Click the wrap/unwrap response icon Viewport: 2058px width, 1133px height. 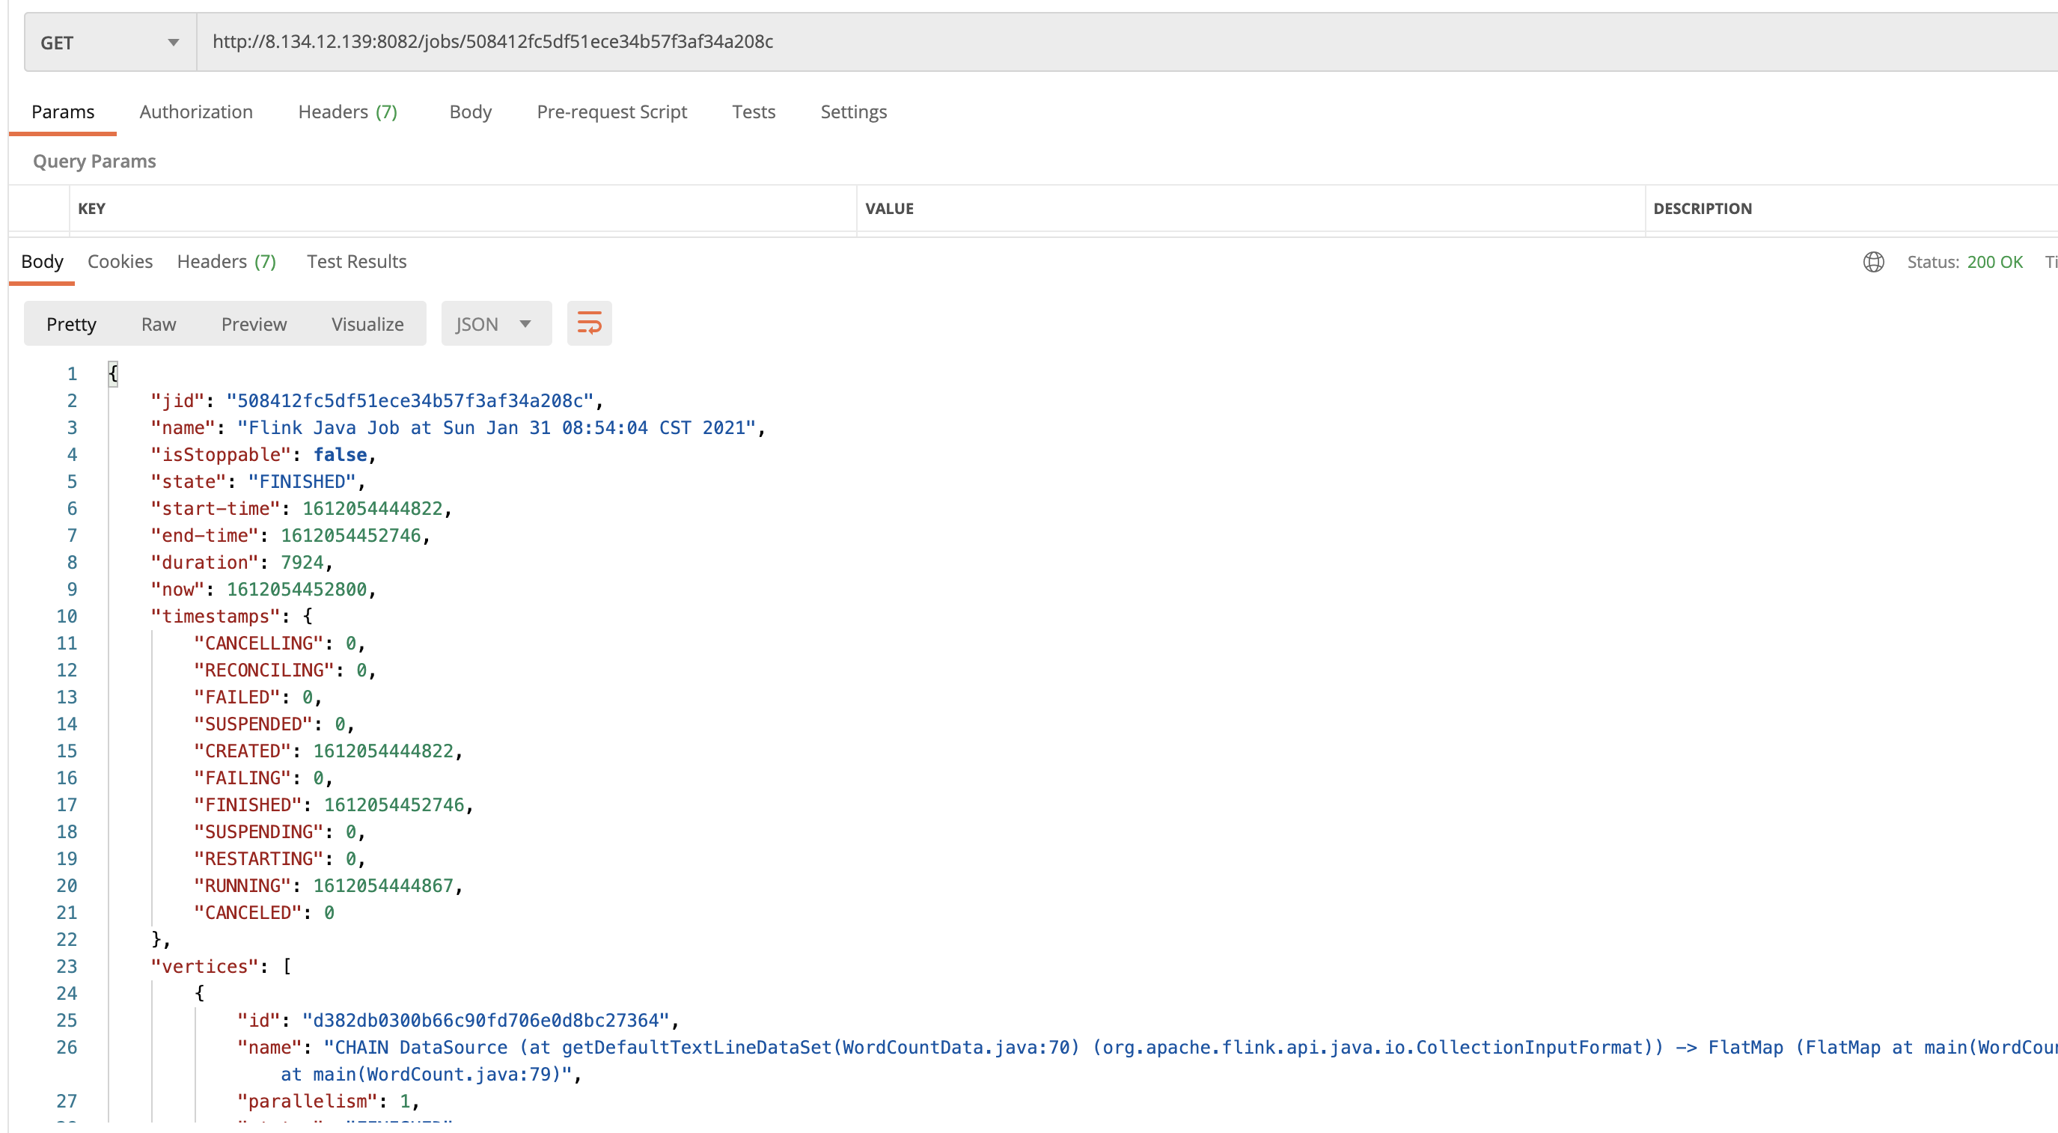[587, 324]
